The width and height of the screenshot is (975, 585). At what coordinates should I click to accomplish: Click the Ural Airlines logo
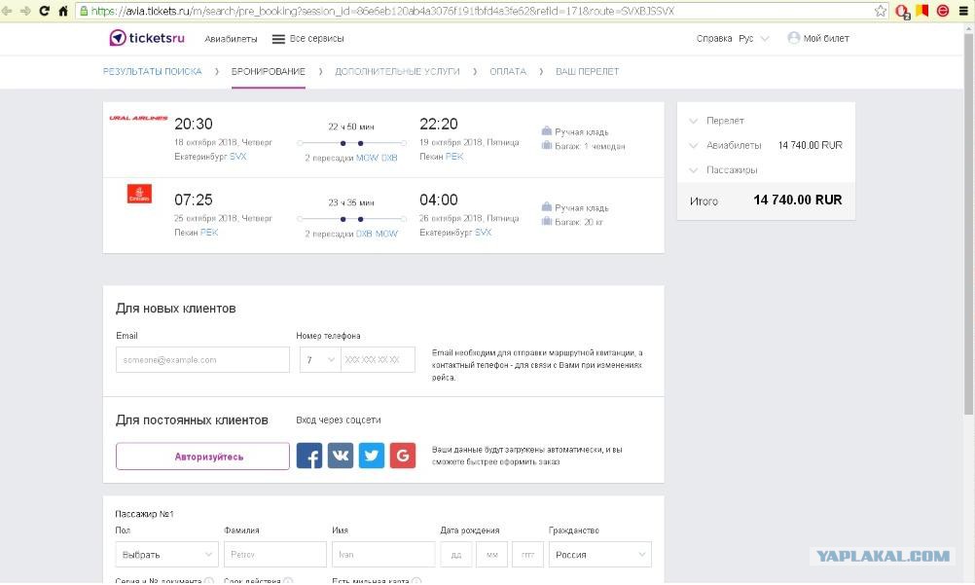pyautogui.click(x=138, y=118)
